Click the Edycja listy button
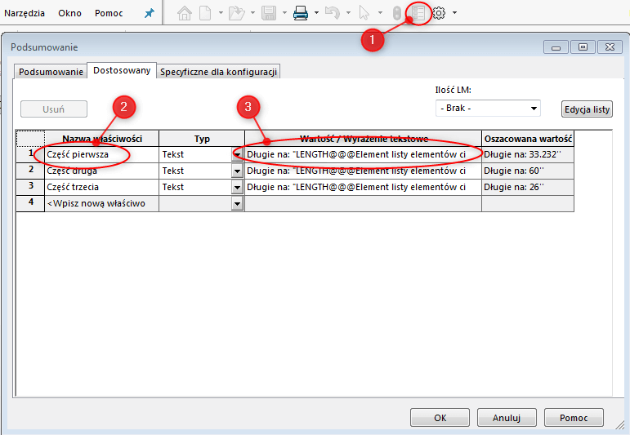Viewport: 630px width, 435px height. tap(588, 109)
